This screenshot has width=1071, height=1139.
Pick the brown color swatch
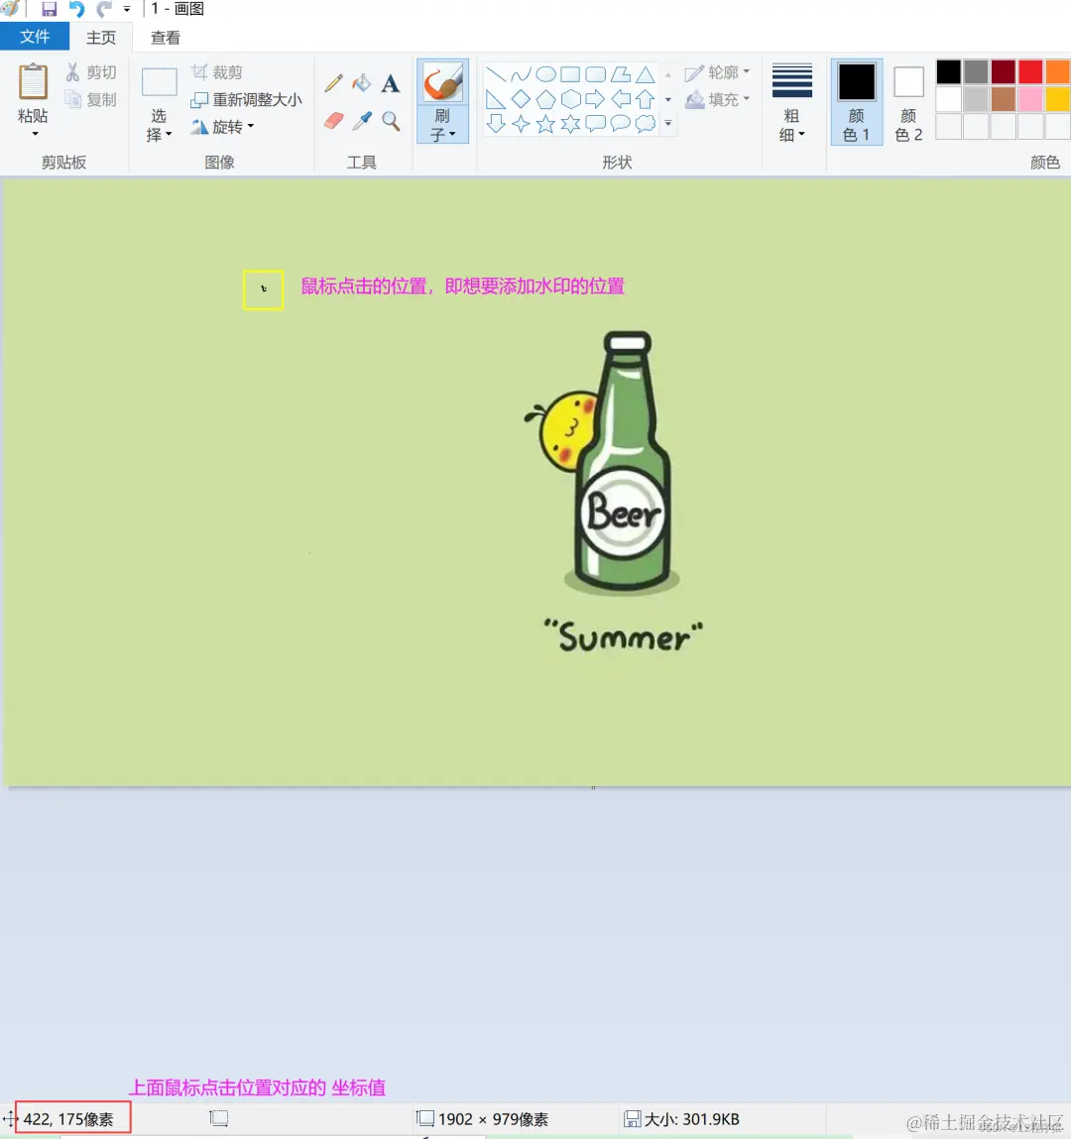pos(1004,99)
